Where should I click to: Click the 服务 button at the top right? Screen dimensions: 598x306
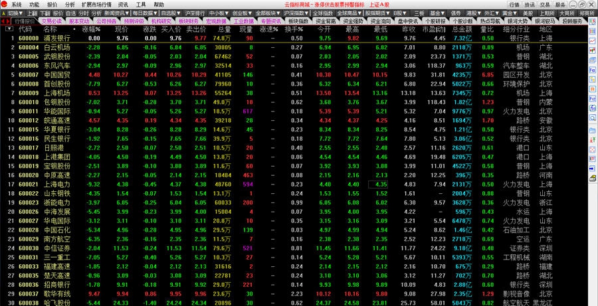click(x=560, y=5)
